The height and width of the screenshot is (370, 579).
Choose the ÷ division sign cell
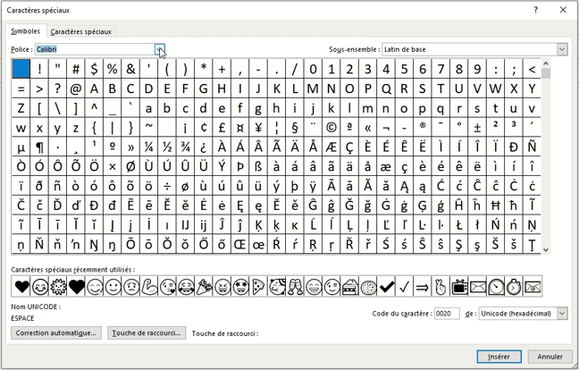click(x=168, y=186)
